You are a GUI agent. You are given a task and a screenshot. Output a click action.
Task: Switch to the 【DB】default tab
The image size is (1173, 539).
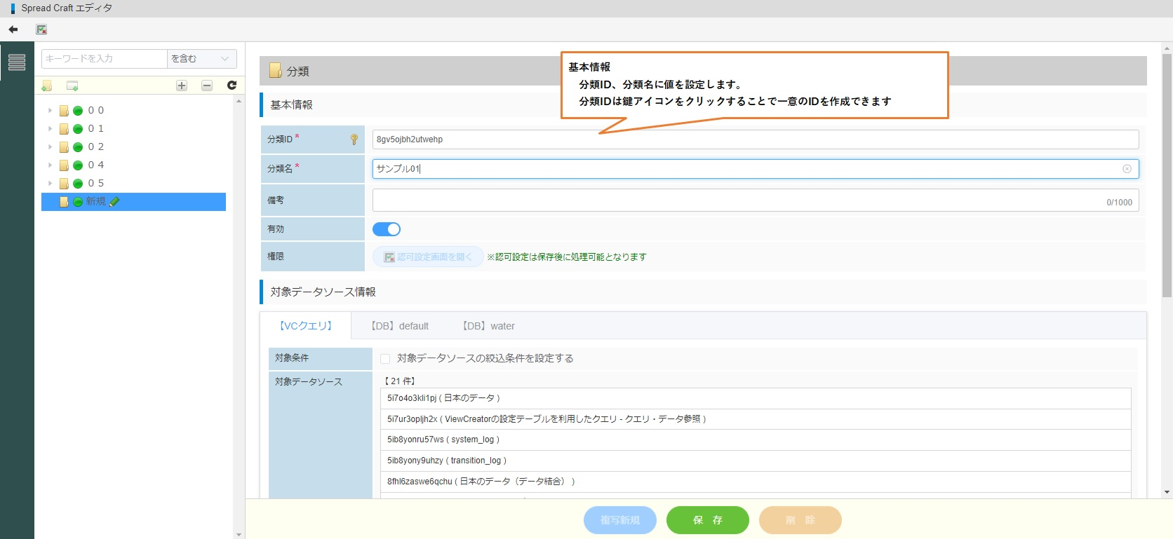coord(399,326)
